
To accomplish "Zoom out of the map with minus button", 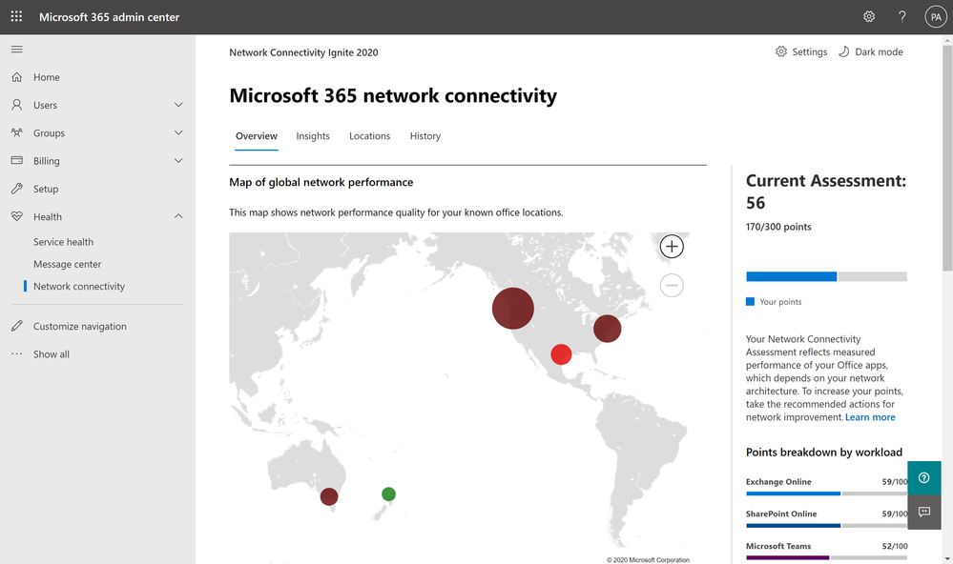I will click(x=672, y=286).
